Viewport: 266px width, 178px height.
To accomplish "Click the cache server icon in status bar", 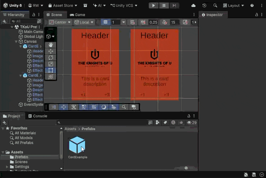I will coord(254,175).
